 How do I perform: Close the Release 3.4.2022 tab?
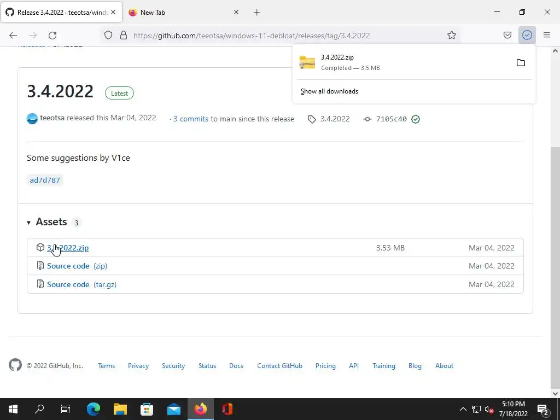pyautogui.click(x=113, y=12)
